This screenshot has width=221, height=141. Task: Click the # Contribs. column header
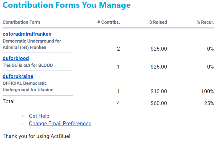[109, 22]
